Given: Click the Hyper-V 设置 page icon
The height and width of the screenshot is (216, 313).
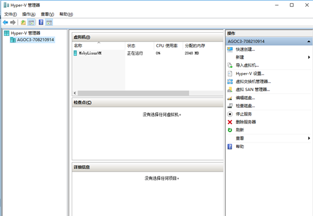Looking at the screenshot, I should [230, 73].
